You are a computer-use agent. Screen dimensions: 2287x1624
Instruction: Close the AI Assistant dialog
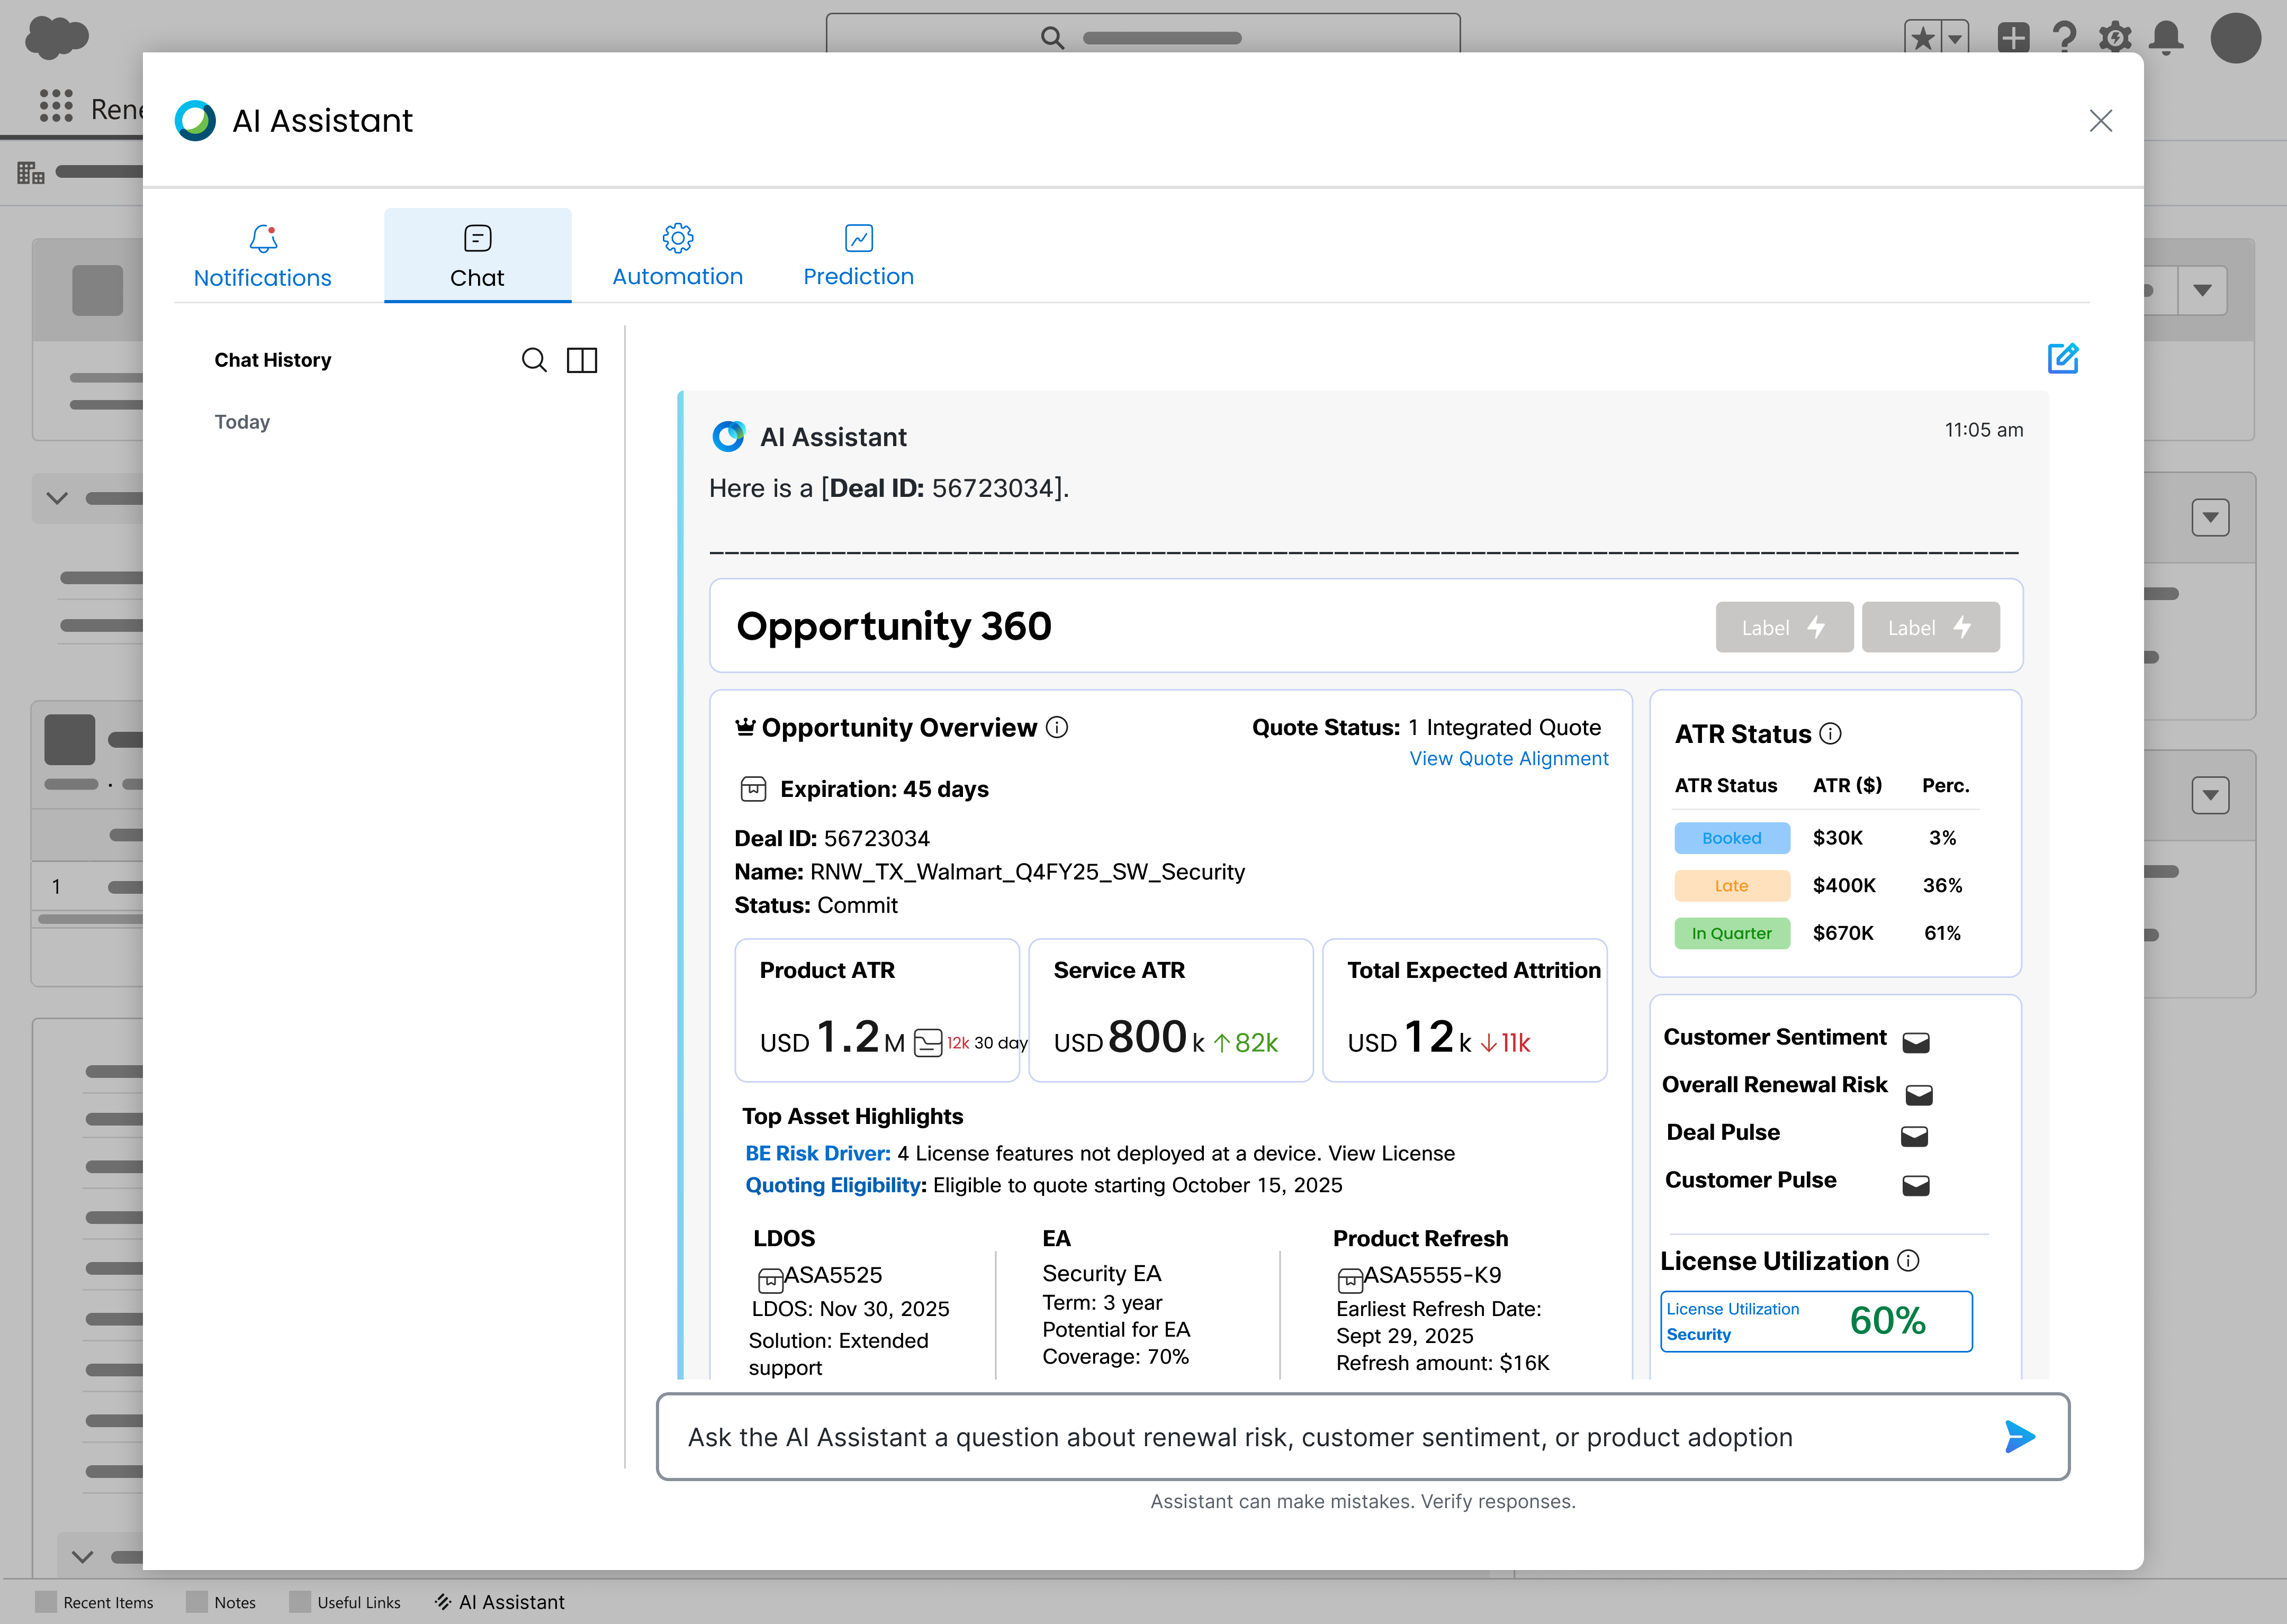(2101, 121)
